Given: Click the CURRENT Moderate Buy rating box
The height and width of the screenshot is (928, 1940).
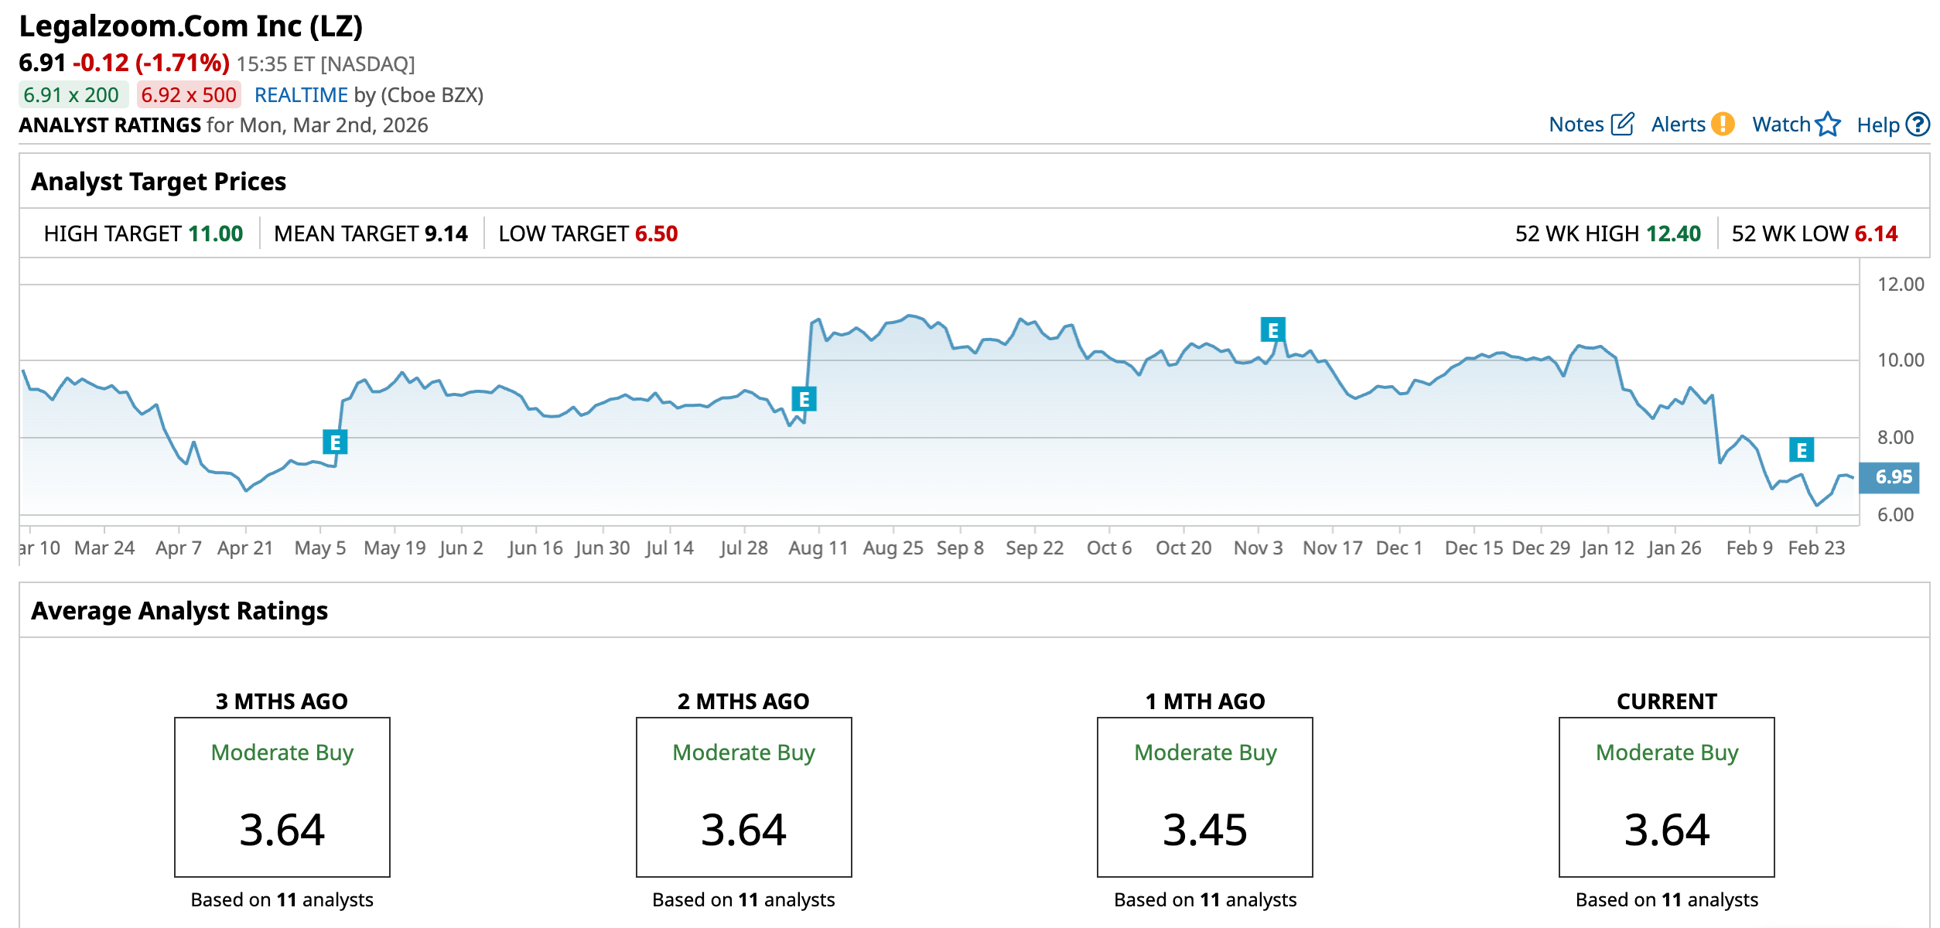Looking at the screenshot, I should [x=1666, y=797].
